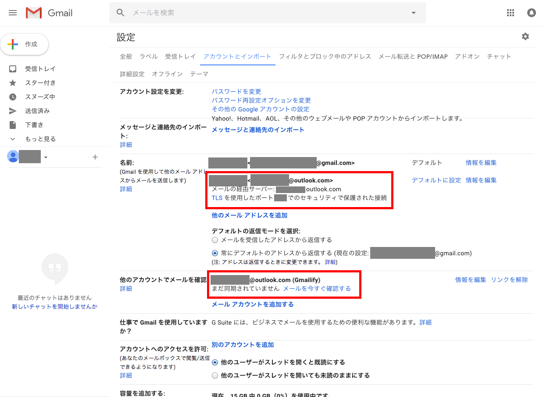Image resolution: width=543 pixels, height=397 pixels.
Task: Click the settings gear icon
Action: pyautogui.click(x=525, y=36)
